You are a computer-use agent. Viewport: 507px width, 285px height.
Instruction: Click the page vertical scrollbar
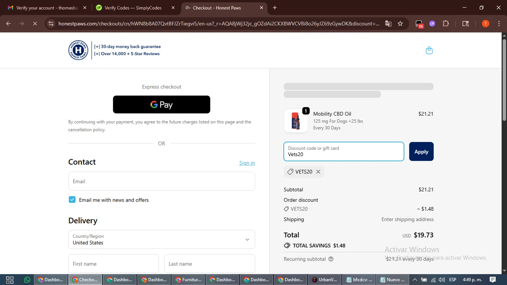click(x=504, y=80)
